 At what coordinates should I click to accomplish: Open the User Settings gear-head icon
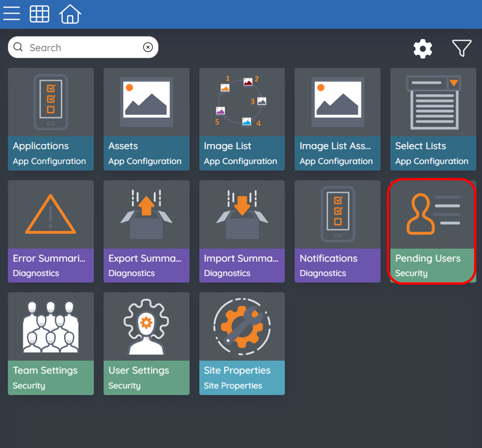tap(147, 327)
